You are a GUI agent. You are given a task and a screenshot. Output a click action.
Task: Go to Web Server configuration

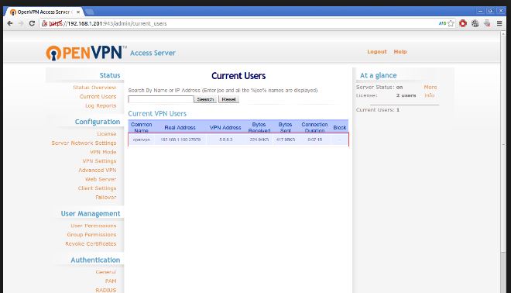(101, 180)
